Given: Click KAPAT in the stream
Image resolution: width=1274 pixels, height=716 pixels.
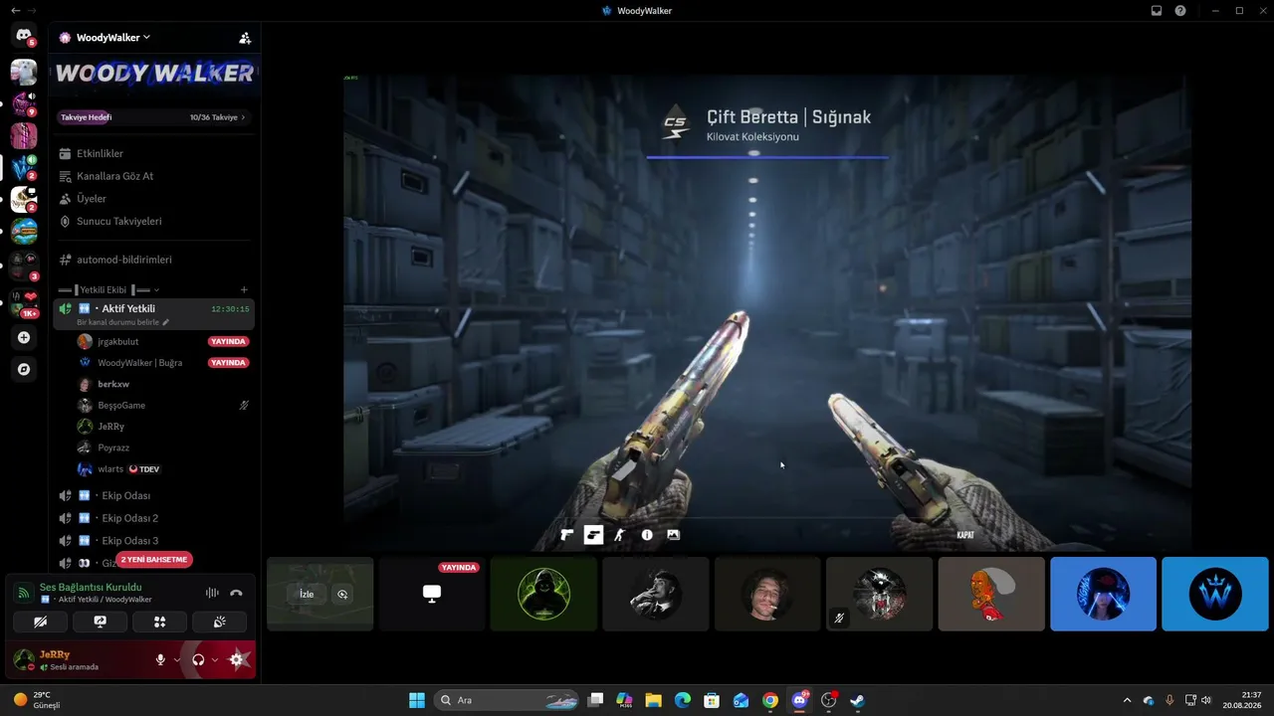Looking at the screenshot, I should point(964,535).
